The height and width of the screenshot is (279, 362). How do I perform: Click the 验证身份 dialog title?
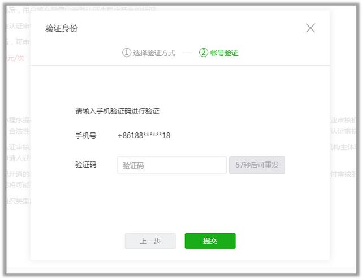click(62, 28)
